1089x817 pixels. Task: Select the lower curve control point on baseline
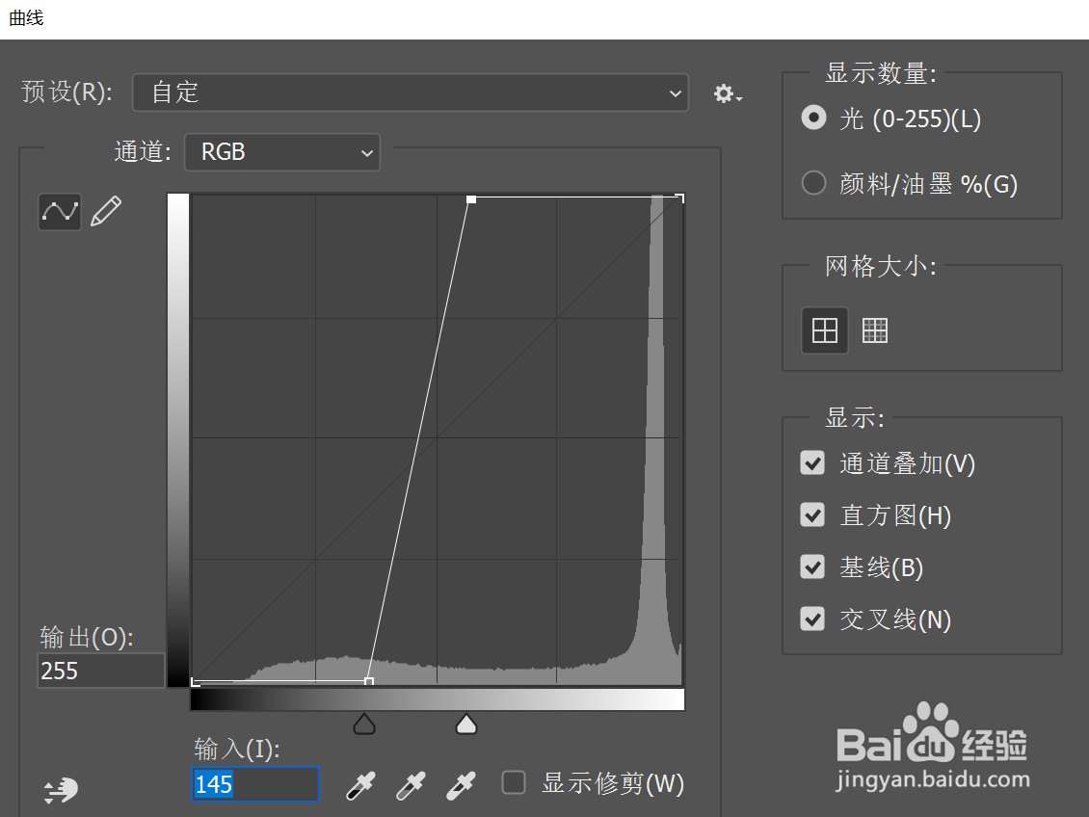tap(369, 682)
